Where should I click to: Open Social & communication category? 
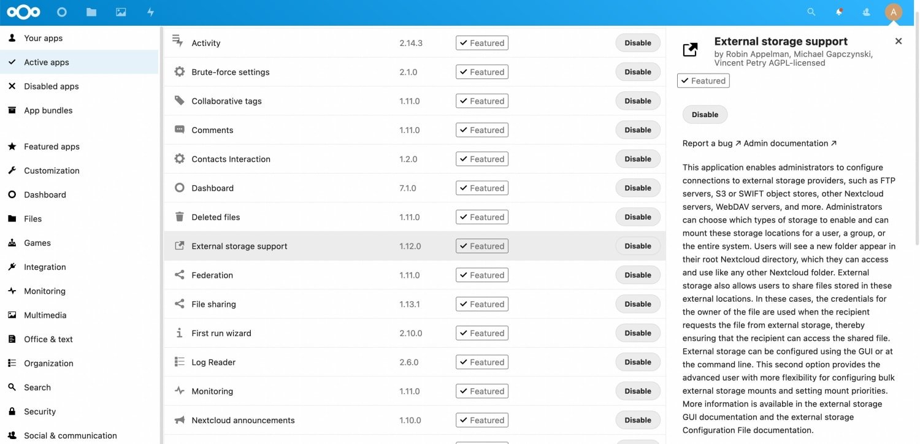click(x=79, y=435)
